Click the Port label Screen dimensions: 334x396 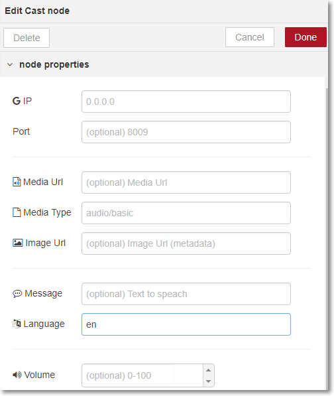tap(21, 131)
